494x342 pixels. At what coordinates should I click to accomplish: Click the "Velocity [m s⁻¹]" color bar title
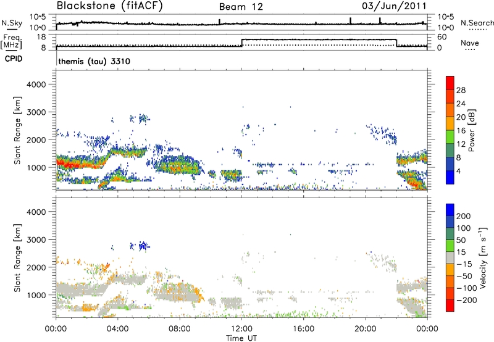pyautogui.click(x=483, y=257)
